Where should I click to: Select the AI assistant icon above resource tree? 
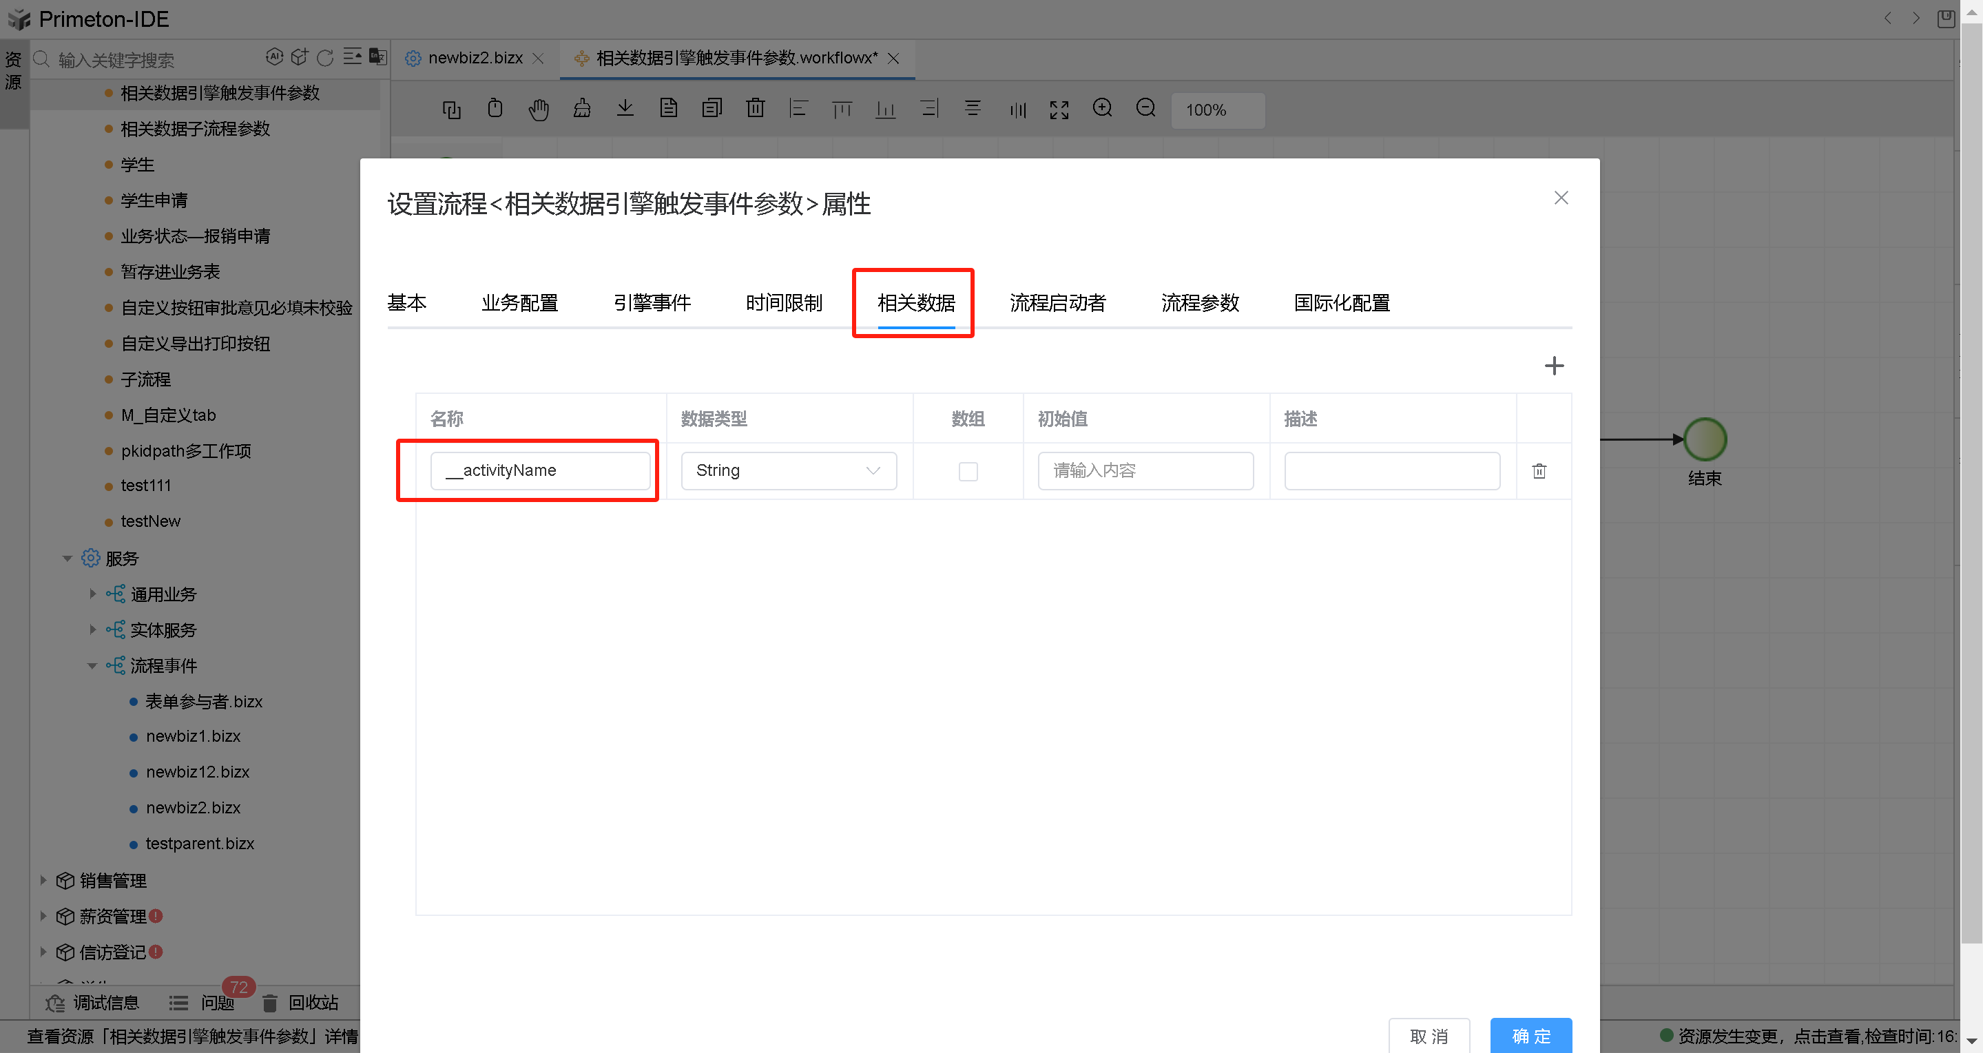(276, 56)
